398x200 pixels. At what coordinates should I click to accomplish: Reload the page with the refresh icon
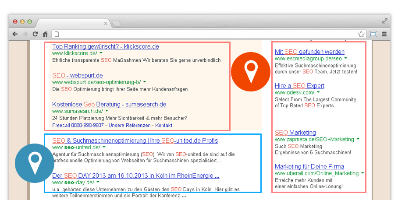(x=35, y=34)
